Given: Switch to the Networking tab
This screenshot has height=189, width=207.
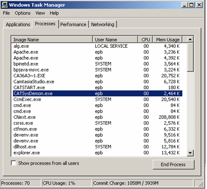Looking at the screenshot, I should (x=103, y=25).
